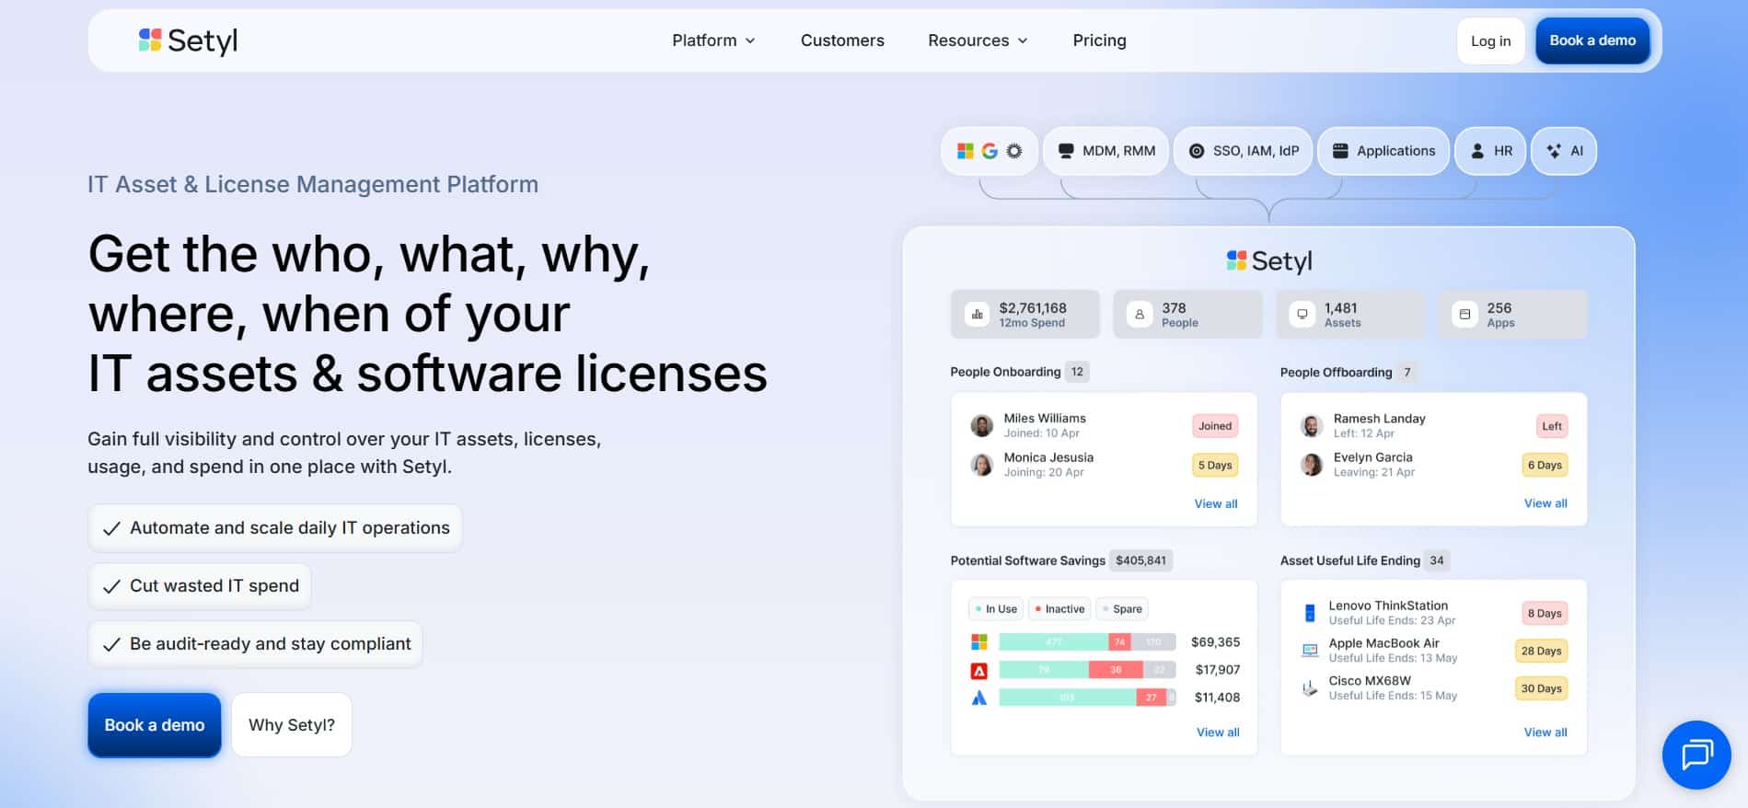Open the live chat widget icon

pyautogui.click(x=1696, y=755)
